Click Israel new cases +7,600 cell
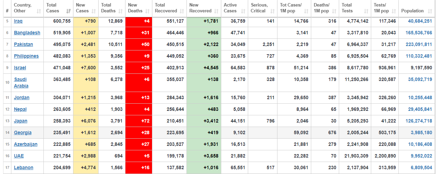This screenshot has height=174, width=436. (86, 68)
